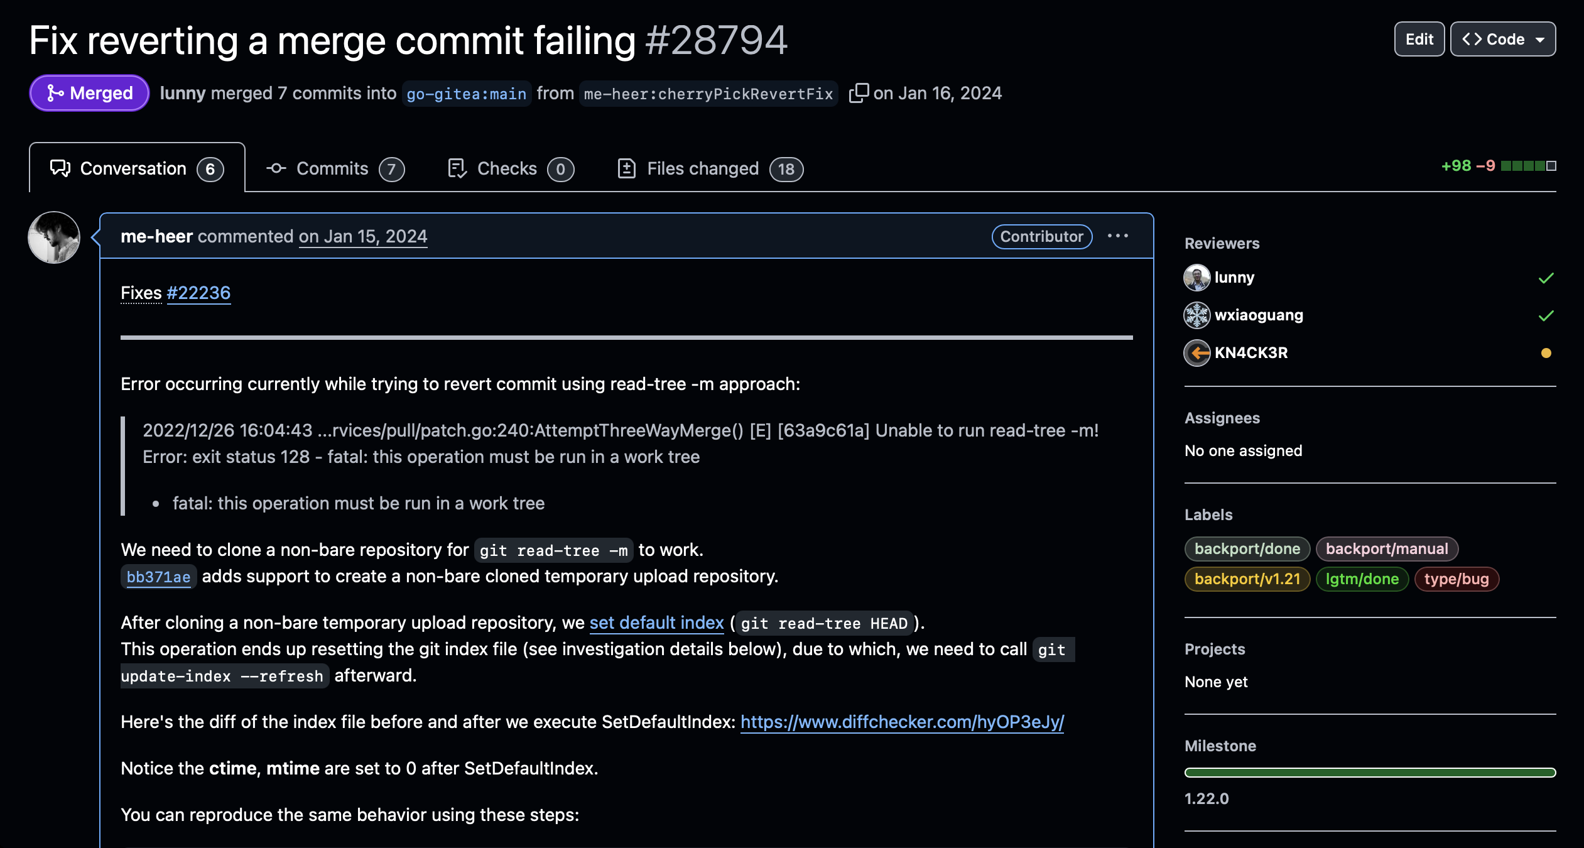This screenshot has width=1584, height=848.
Task: Select the backport/v1.21 label
Action: 1247,579
